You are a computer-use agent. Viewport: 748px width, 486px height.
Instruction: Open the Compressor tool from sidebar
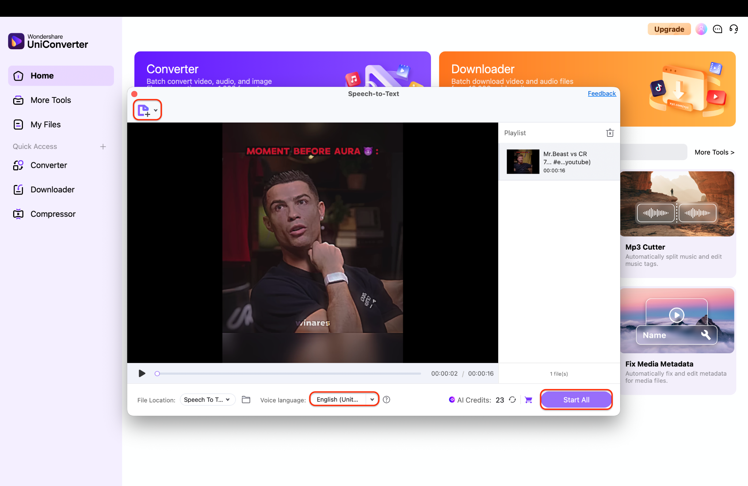[53, 214]
